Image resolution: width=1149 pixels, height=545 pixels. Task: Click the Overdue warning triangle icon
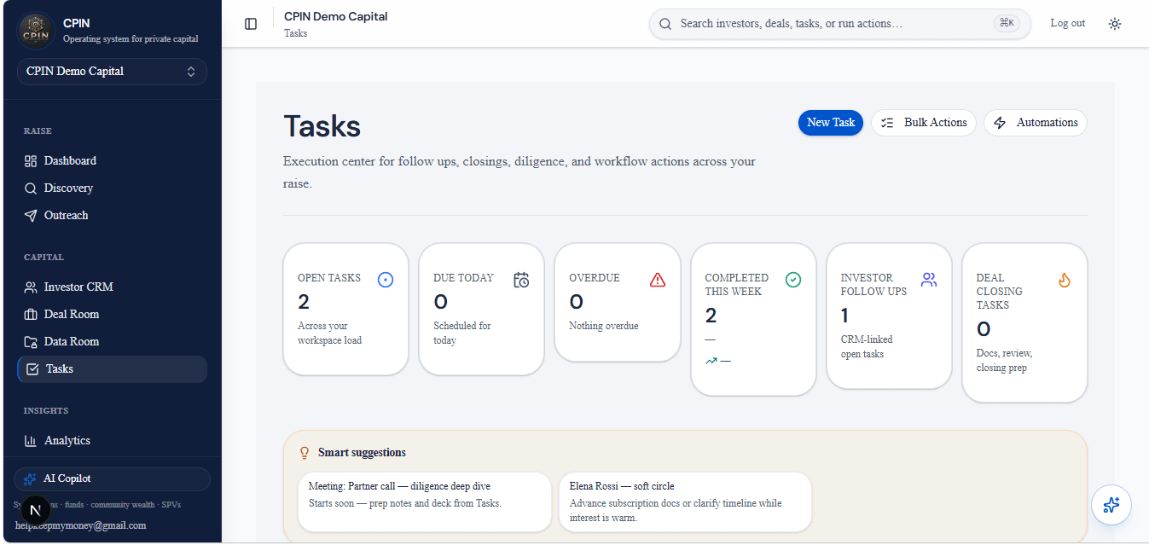tap(657, 280)
